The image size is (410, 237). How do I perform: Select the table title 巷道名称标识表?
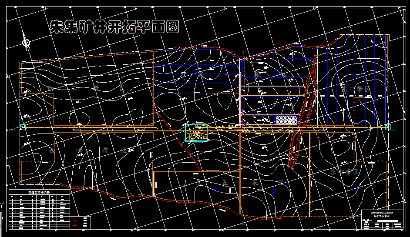(x=39, y=192)
